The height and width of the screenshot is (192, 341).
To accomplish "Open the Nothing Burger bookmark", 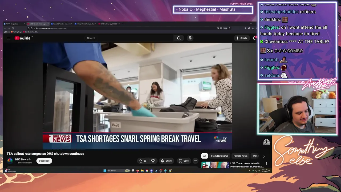I will pyautogui.click(x=17, y=32).
